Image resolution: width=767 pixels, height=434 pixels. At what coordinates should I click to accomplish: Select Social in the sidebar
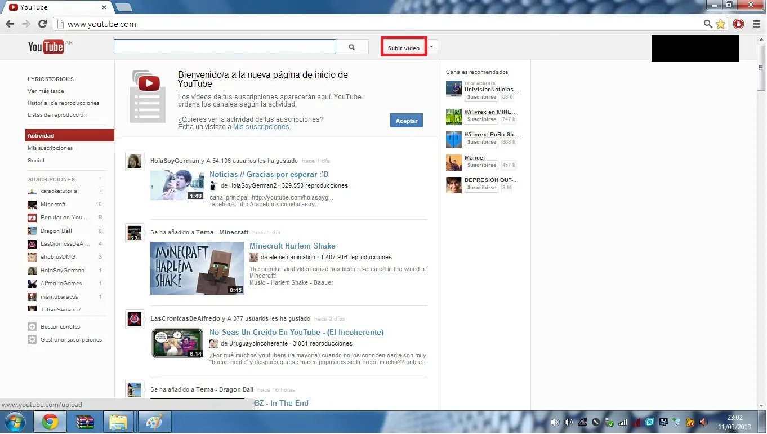point(36,161)
